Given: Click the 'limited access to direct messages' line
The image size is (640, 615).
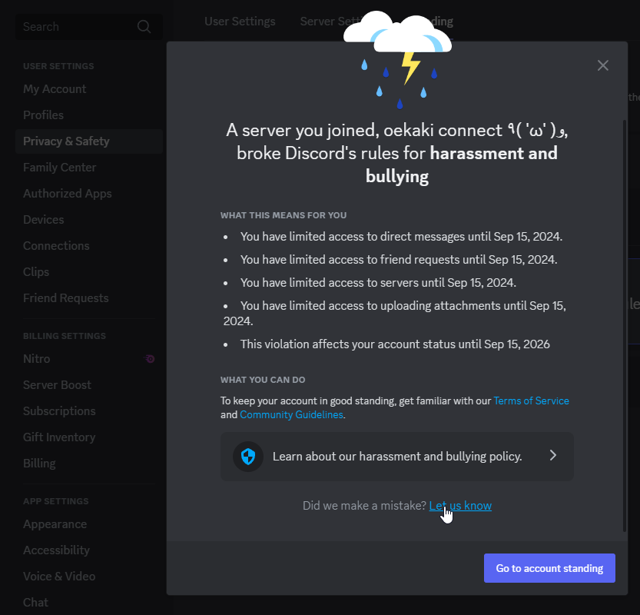Looking at the screenshot, I should click(401, 237).
